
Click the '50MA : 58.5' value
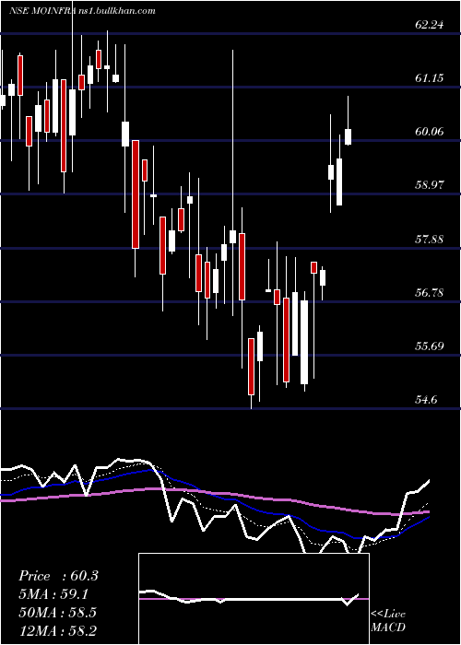(57, 613)
